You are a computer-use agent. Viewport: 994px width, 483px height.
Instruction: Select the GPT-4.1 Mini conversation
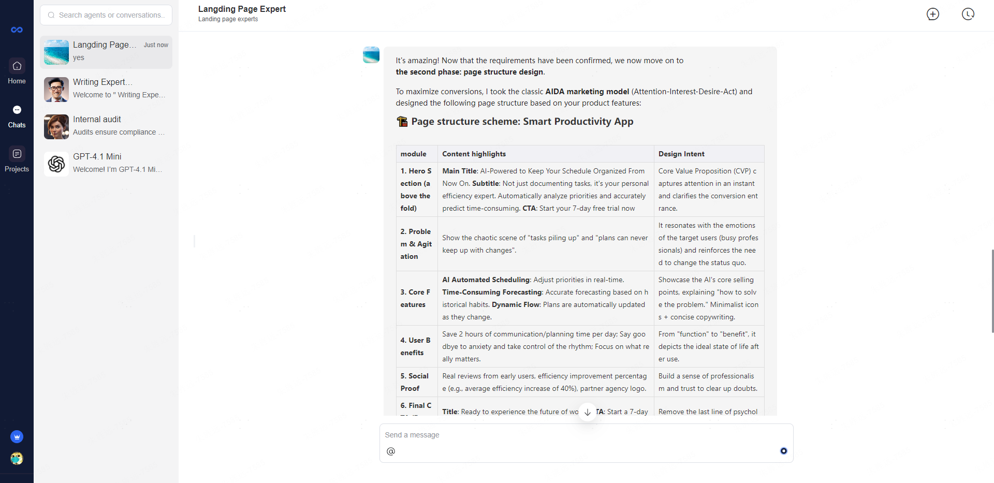click(106, 164)
